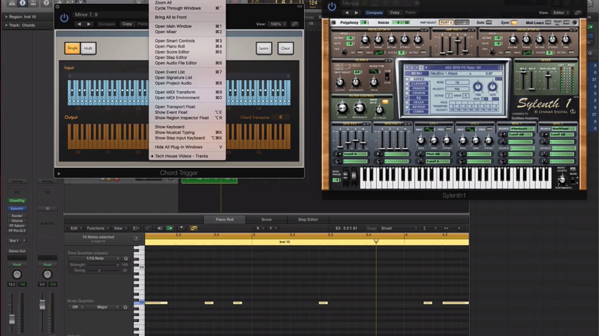Click MENU button on Sylenth1 display
The image size is (599, 336).
click(x=416, y=73)
